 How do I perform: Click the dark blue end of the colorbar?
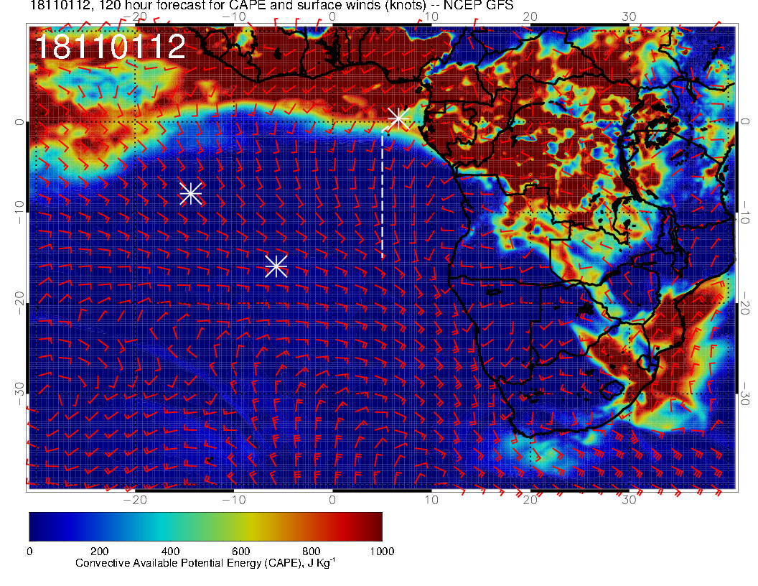(36, 526)
